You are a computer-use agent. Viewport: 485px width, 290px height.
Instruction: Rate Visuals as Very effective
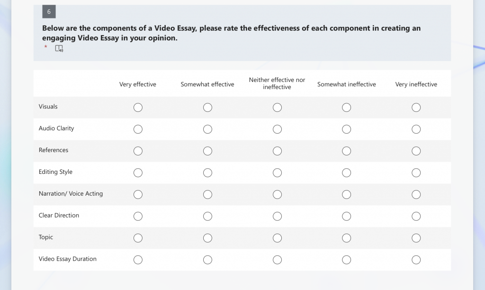tap(138, 108)
